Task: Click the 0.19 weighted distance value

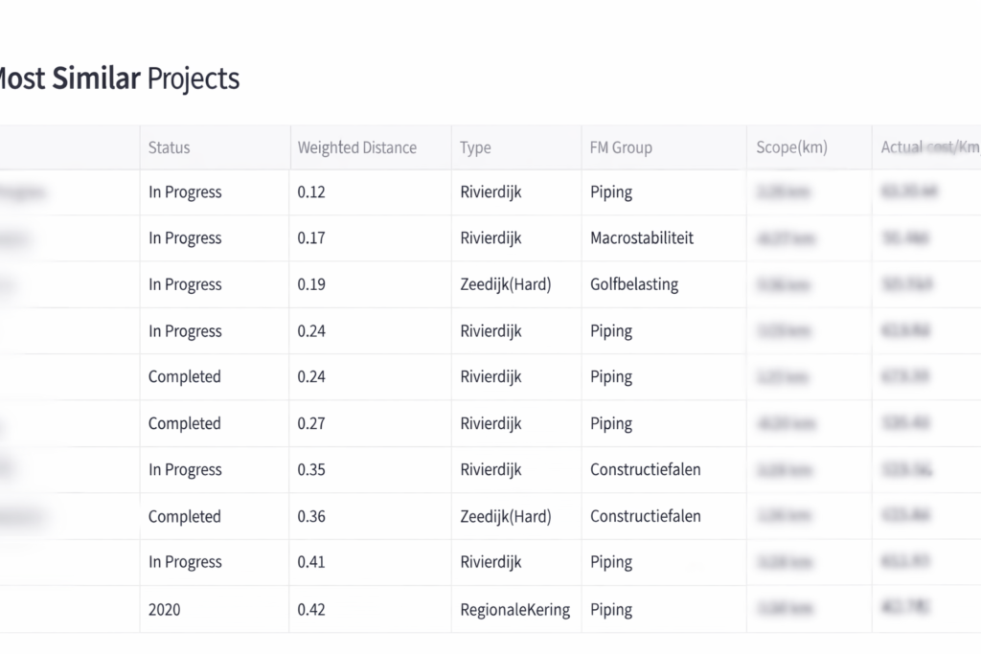Action: (311, 284)
